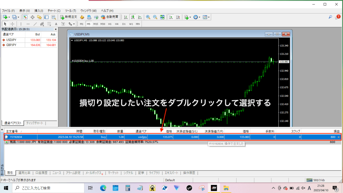Set timeframe to M1
Viewport: 343px width, 193px height.
82,24
